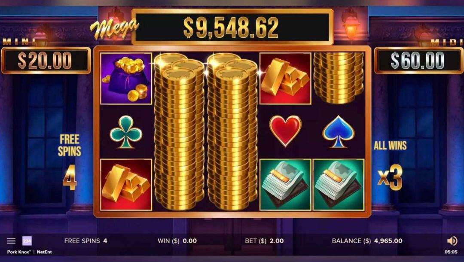Click the red heart symbol

click(285, 131)
